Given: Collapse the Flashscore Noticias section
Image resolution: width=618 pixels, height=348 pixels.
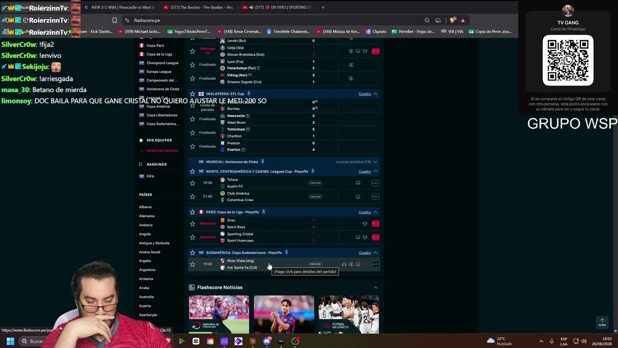Looking at the screenshot, I should click(x=375, y=288).
